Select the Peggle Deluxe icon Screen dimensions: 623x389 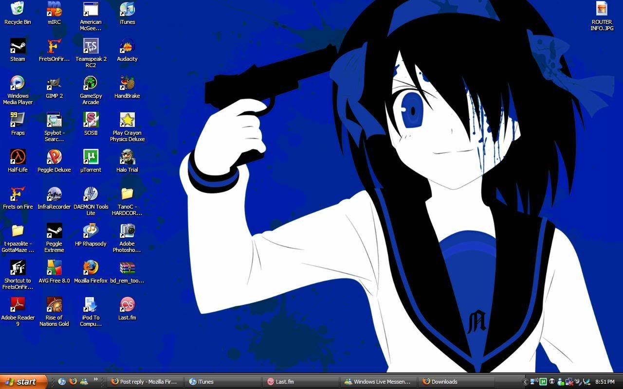(x=54, y=161)
